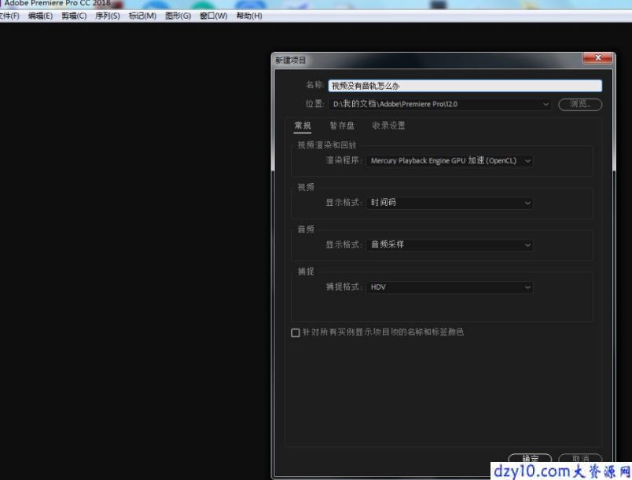
Task: Switch to the 暂存盘 tab
Action: (x=342, y=126)
